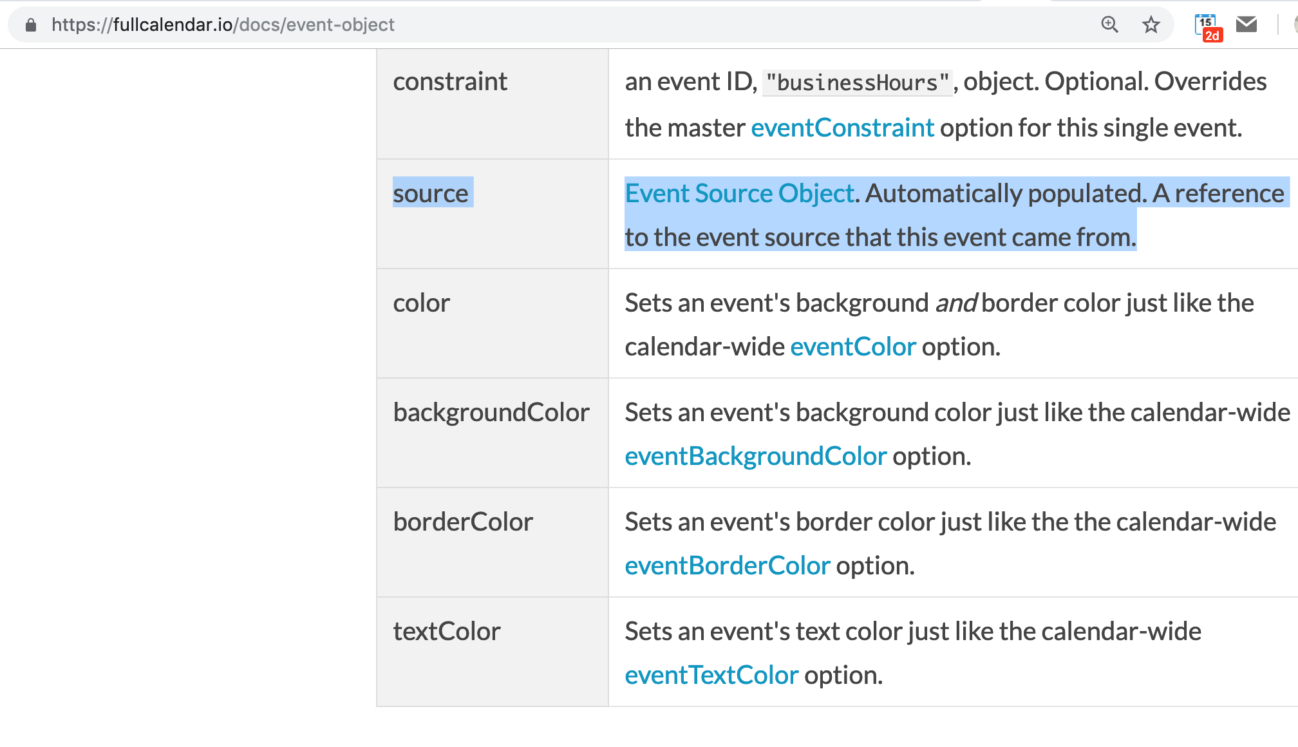The height and width of the screenshot is (747, 1298).
Task: Open the eventBackgroundColor link
Action: pyautogui.click(x=755, y=457)
